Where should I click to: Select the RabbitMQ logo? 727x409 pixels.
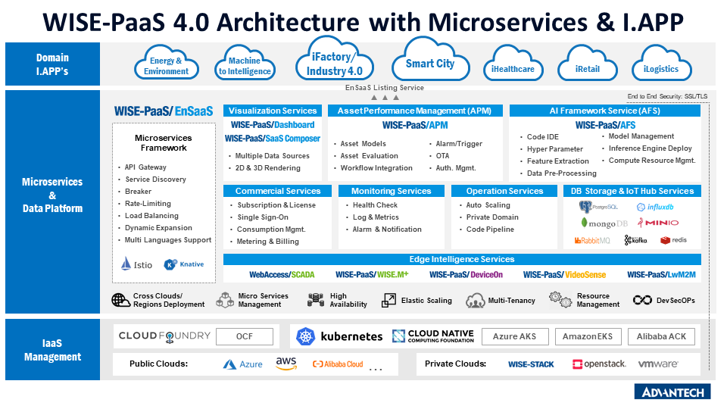(x=592, y=240)
